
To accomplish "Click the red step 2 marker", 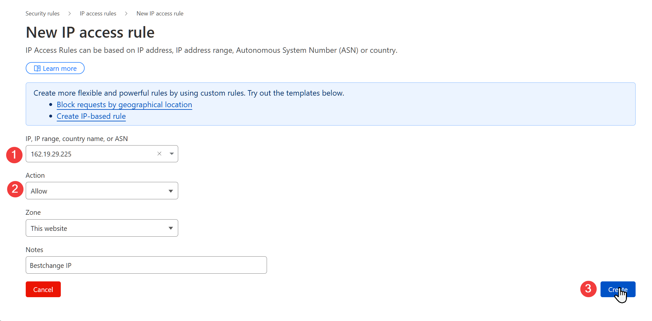I will click(15, 189).
